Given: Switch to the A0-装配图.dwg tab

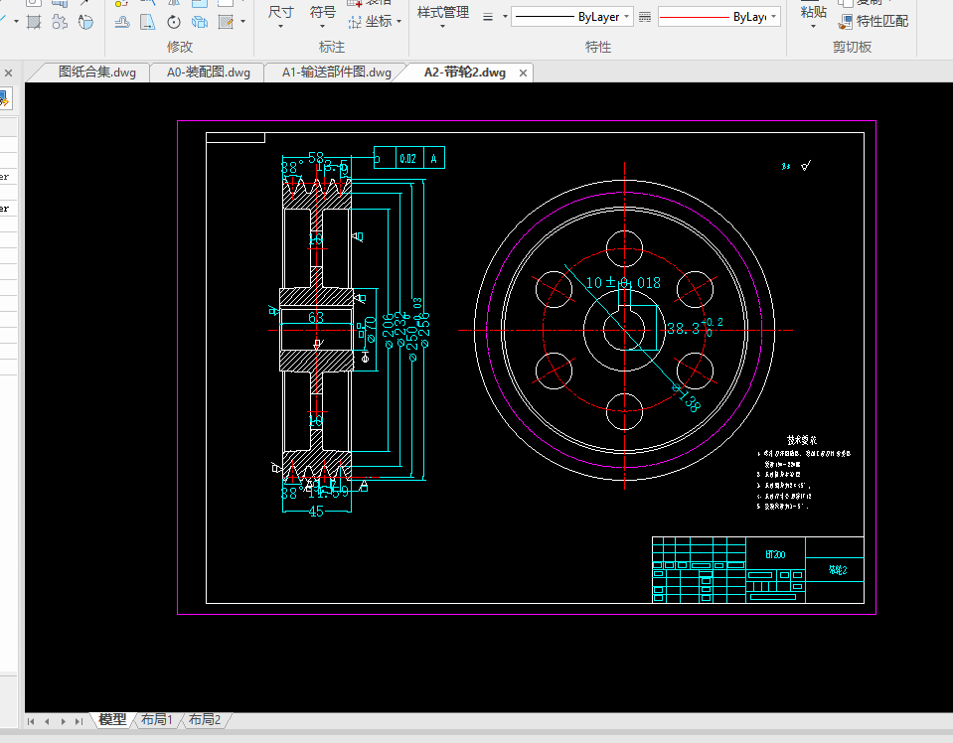Looking at the screenshot, I should [208, 73].
